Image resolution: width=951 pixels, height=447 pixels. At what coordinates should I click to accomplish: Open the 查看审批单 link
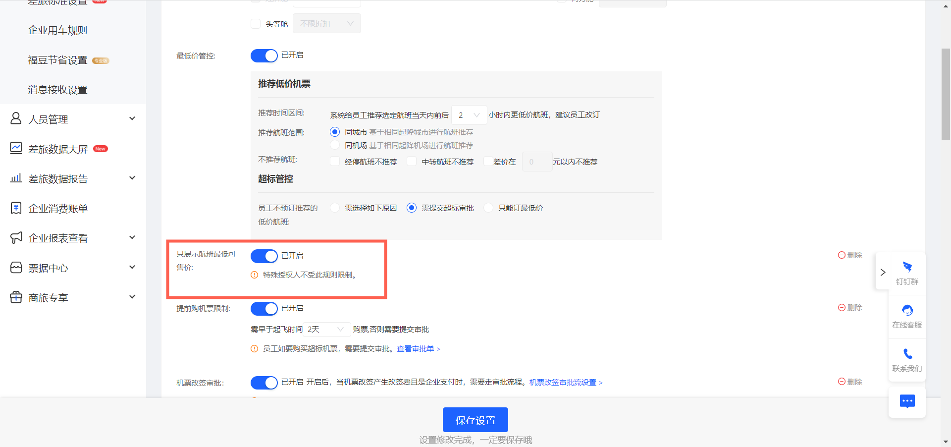(x=419, y=349)
